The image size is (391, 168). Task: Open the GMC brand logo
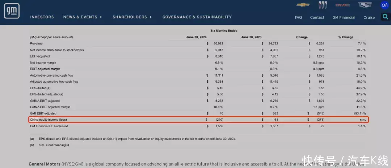pos(342,5)
